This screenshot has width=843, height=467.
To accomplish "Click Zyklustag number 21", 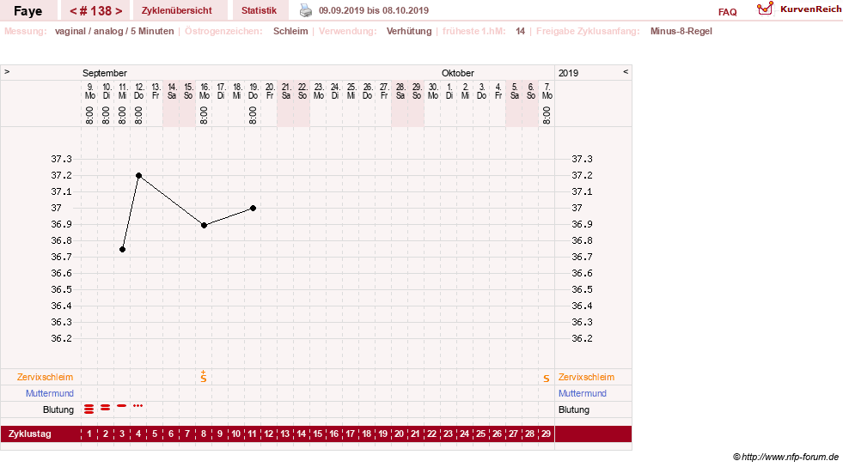I will coord(415,434).
